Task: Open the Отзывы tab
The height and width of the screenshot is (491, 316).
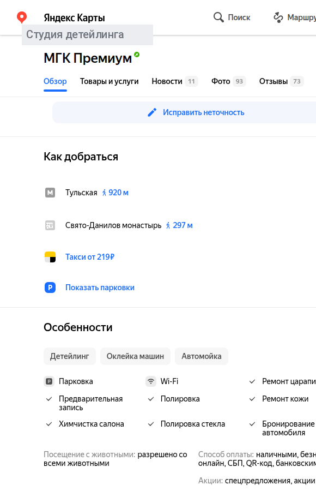Action: (282, 81)
